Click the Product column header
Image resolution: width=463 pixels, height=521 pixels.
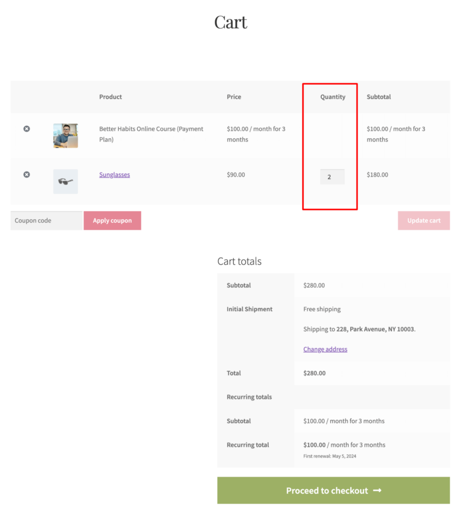click(110, 97)
